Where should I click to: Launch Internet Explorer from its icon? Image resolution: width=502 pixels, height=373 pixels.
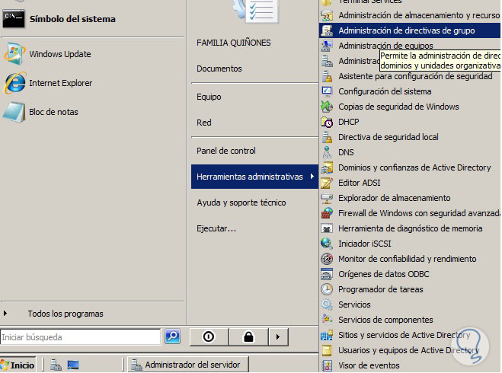point(14,83)
